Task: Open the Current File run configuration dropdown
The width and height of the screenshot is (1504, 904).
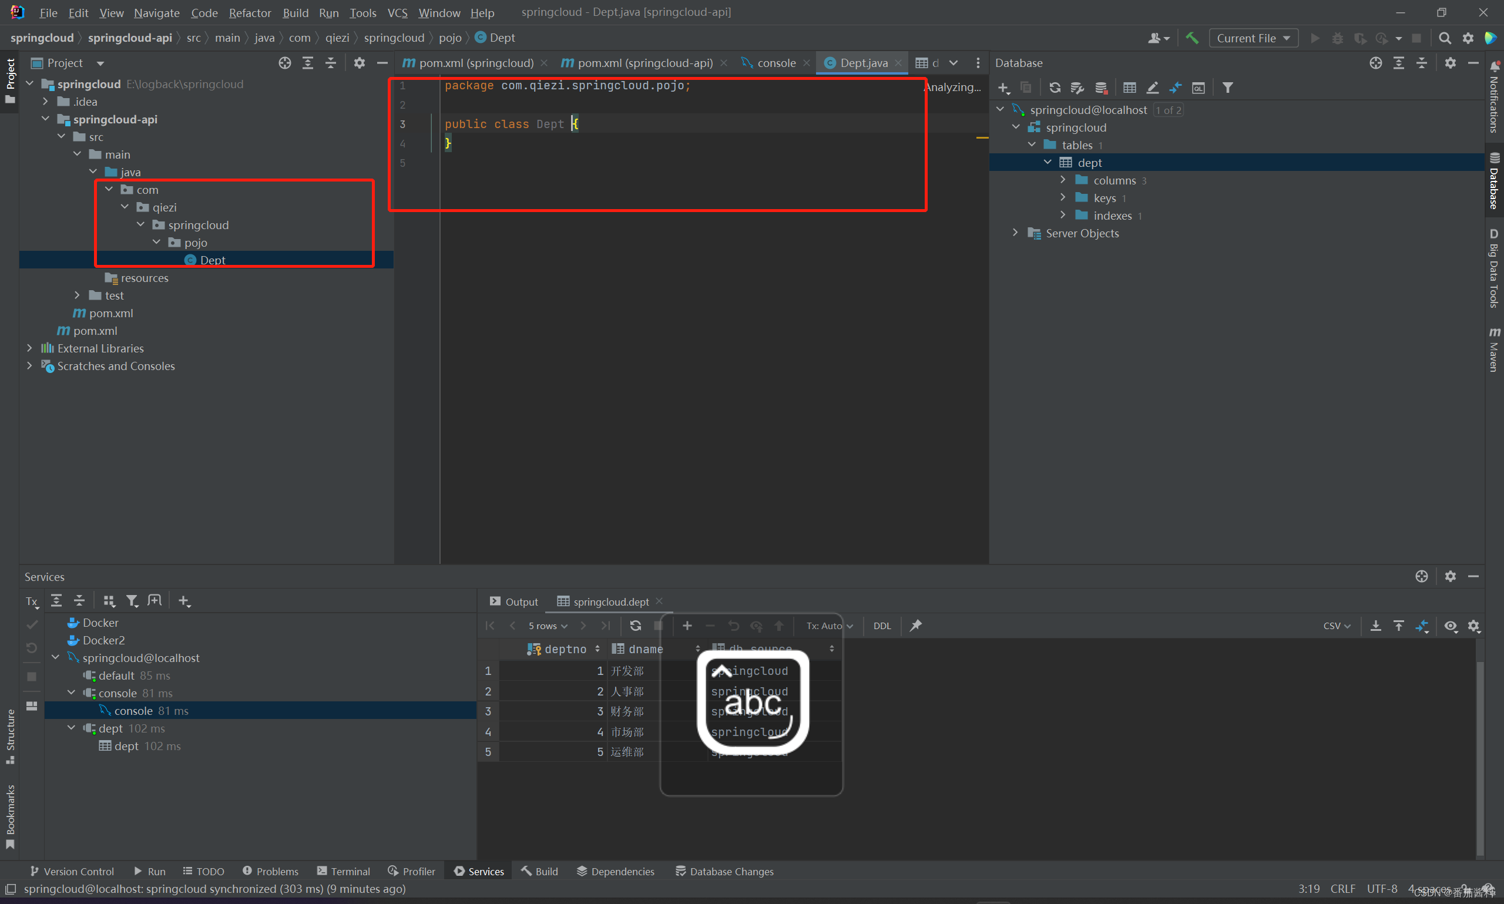Action: click(x=1253, y=38)
